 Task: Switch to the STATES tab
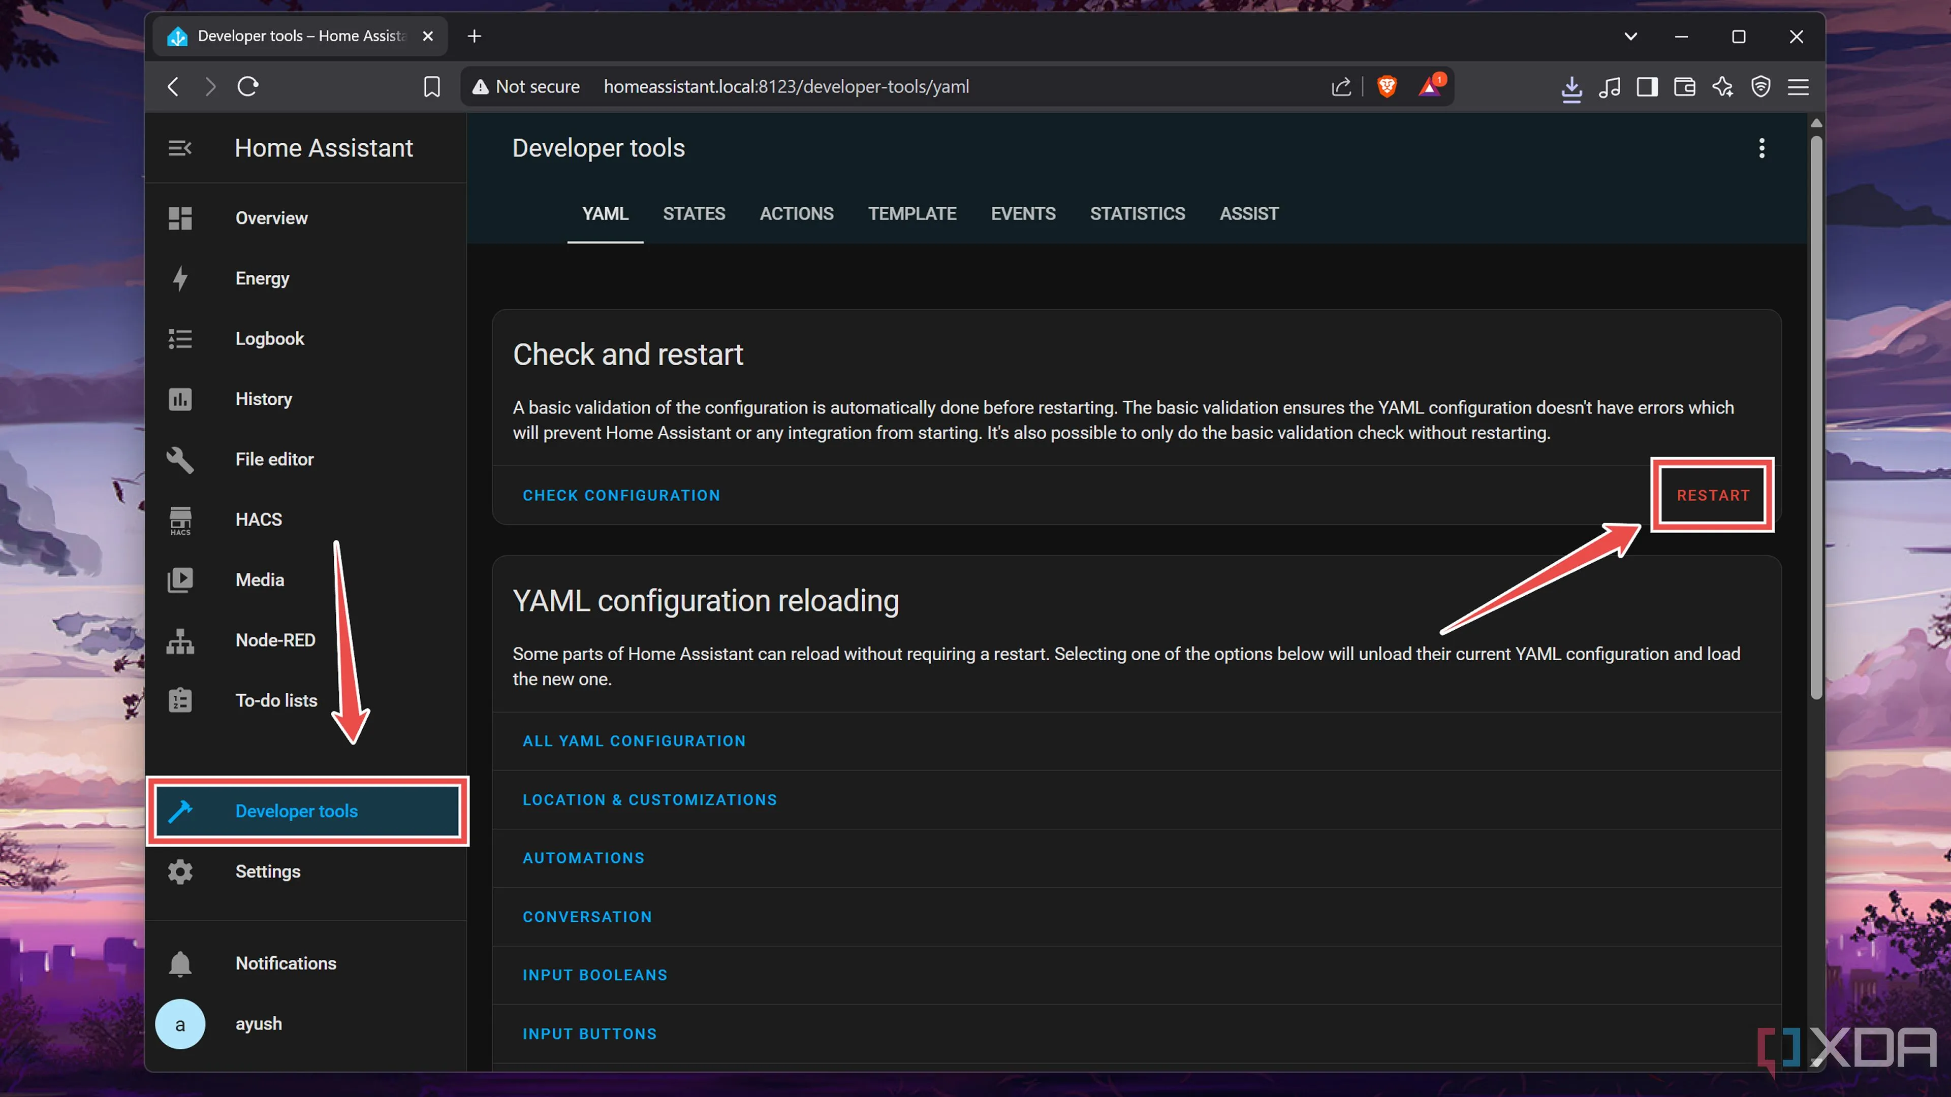click(x=694, y=213)
